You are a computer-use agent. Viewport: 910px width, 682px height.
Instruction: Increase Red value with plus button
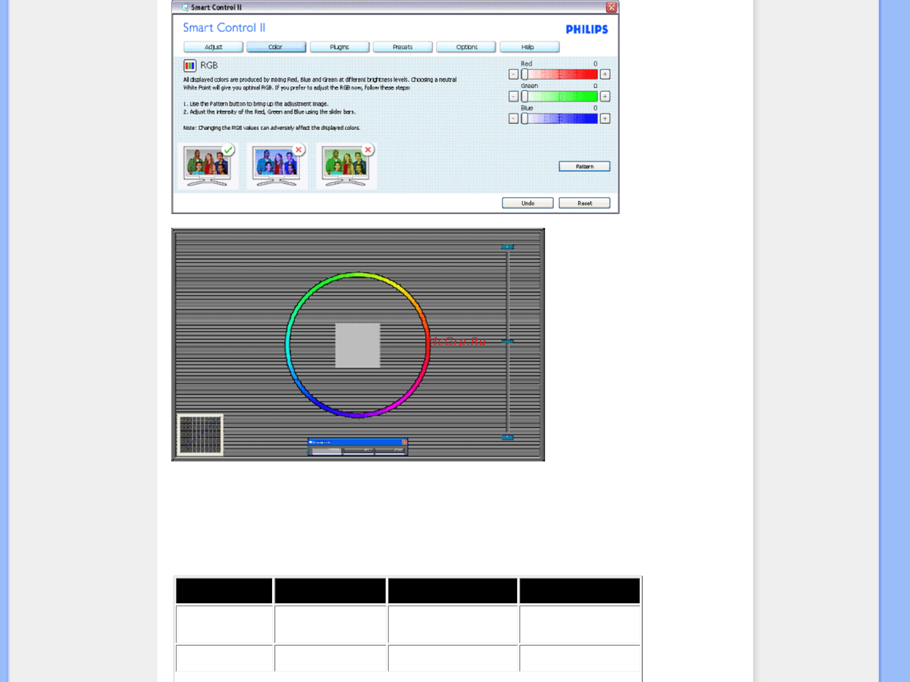click(605, 75)
